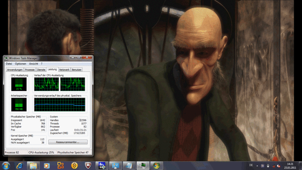
Task: Switch to the monitor-with-tiles taskbar window
Action: click(116, 165)
